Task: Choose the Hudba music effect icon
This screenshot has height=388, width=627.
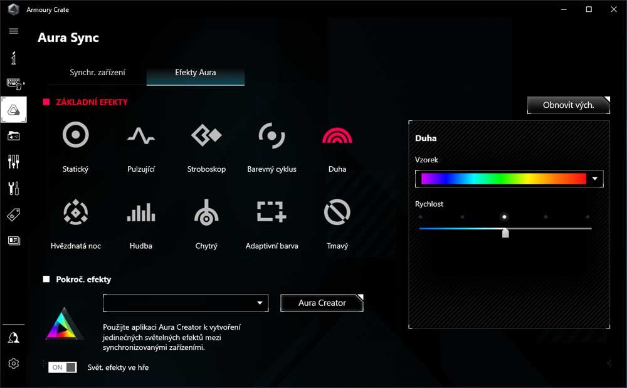Action: 140,212
